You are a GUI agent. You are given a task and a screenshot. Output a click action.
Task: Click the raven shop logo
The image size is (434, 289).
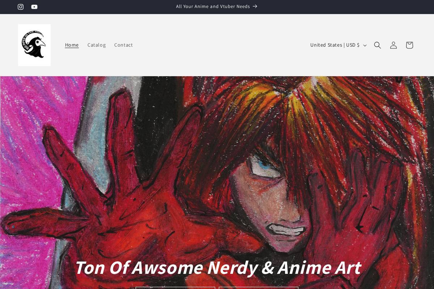point(34,45)
